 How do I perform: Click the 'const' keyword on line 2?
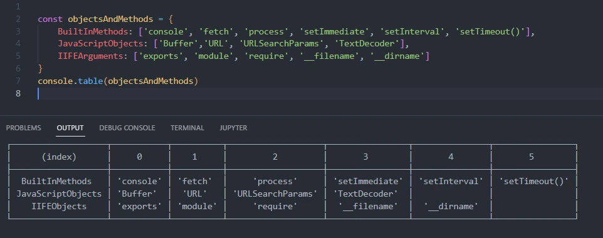50,19
